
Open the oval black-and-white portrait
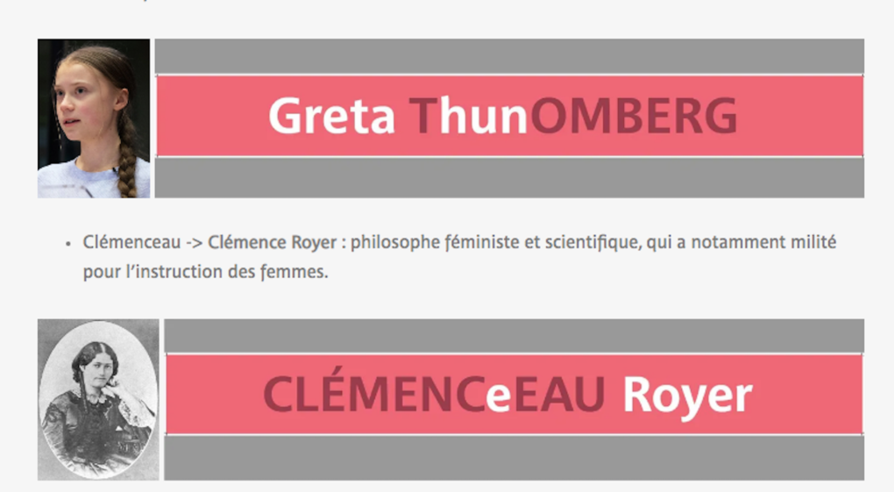(x=98, y=399)
